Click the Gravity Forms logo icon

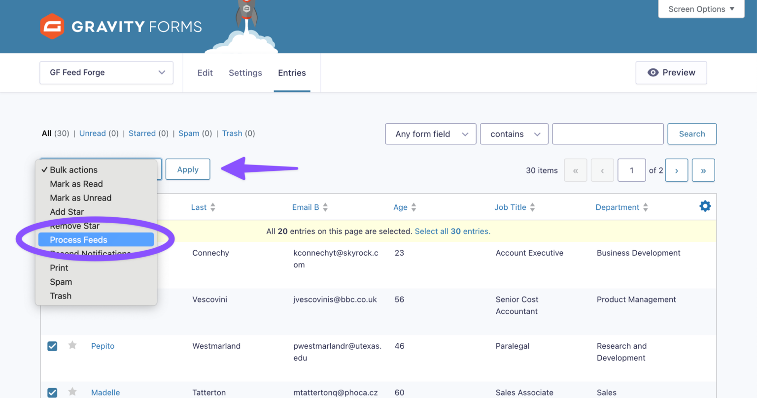click(x=52, y=27)
